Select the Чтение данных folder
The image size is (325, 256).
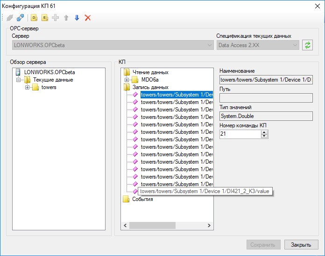click(150, 72)
